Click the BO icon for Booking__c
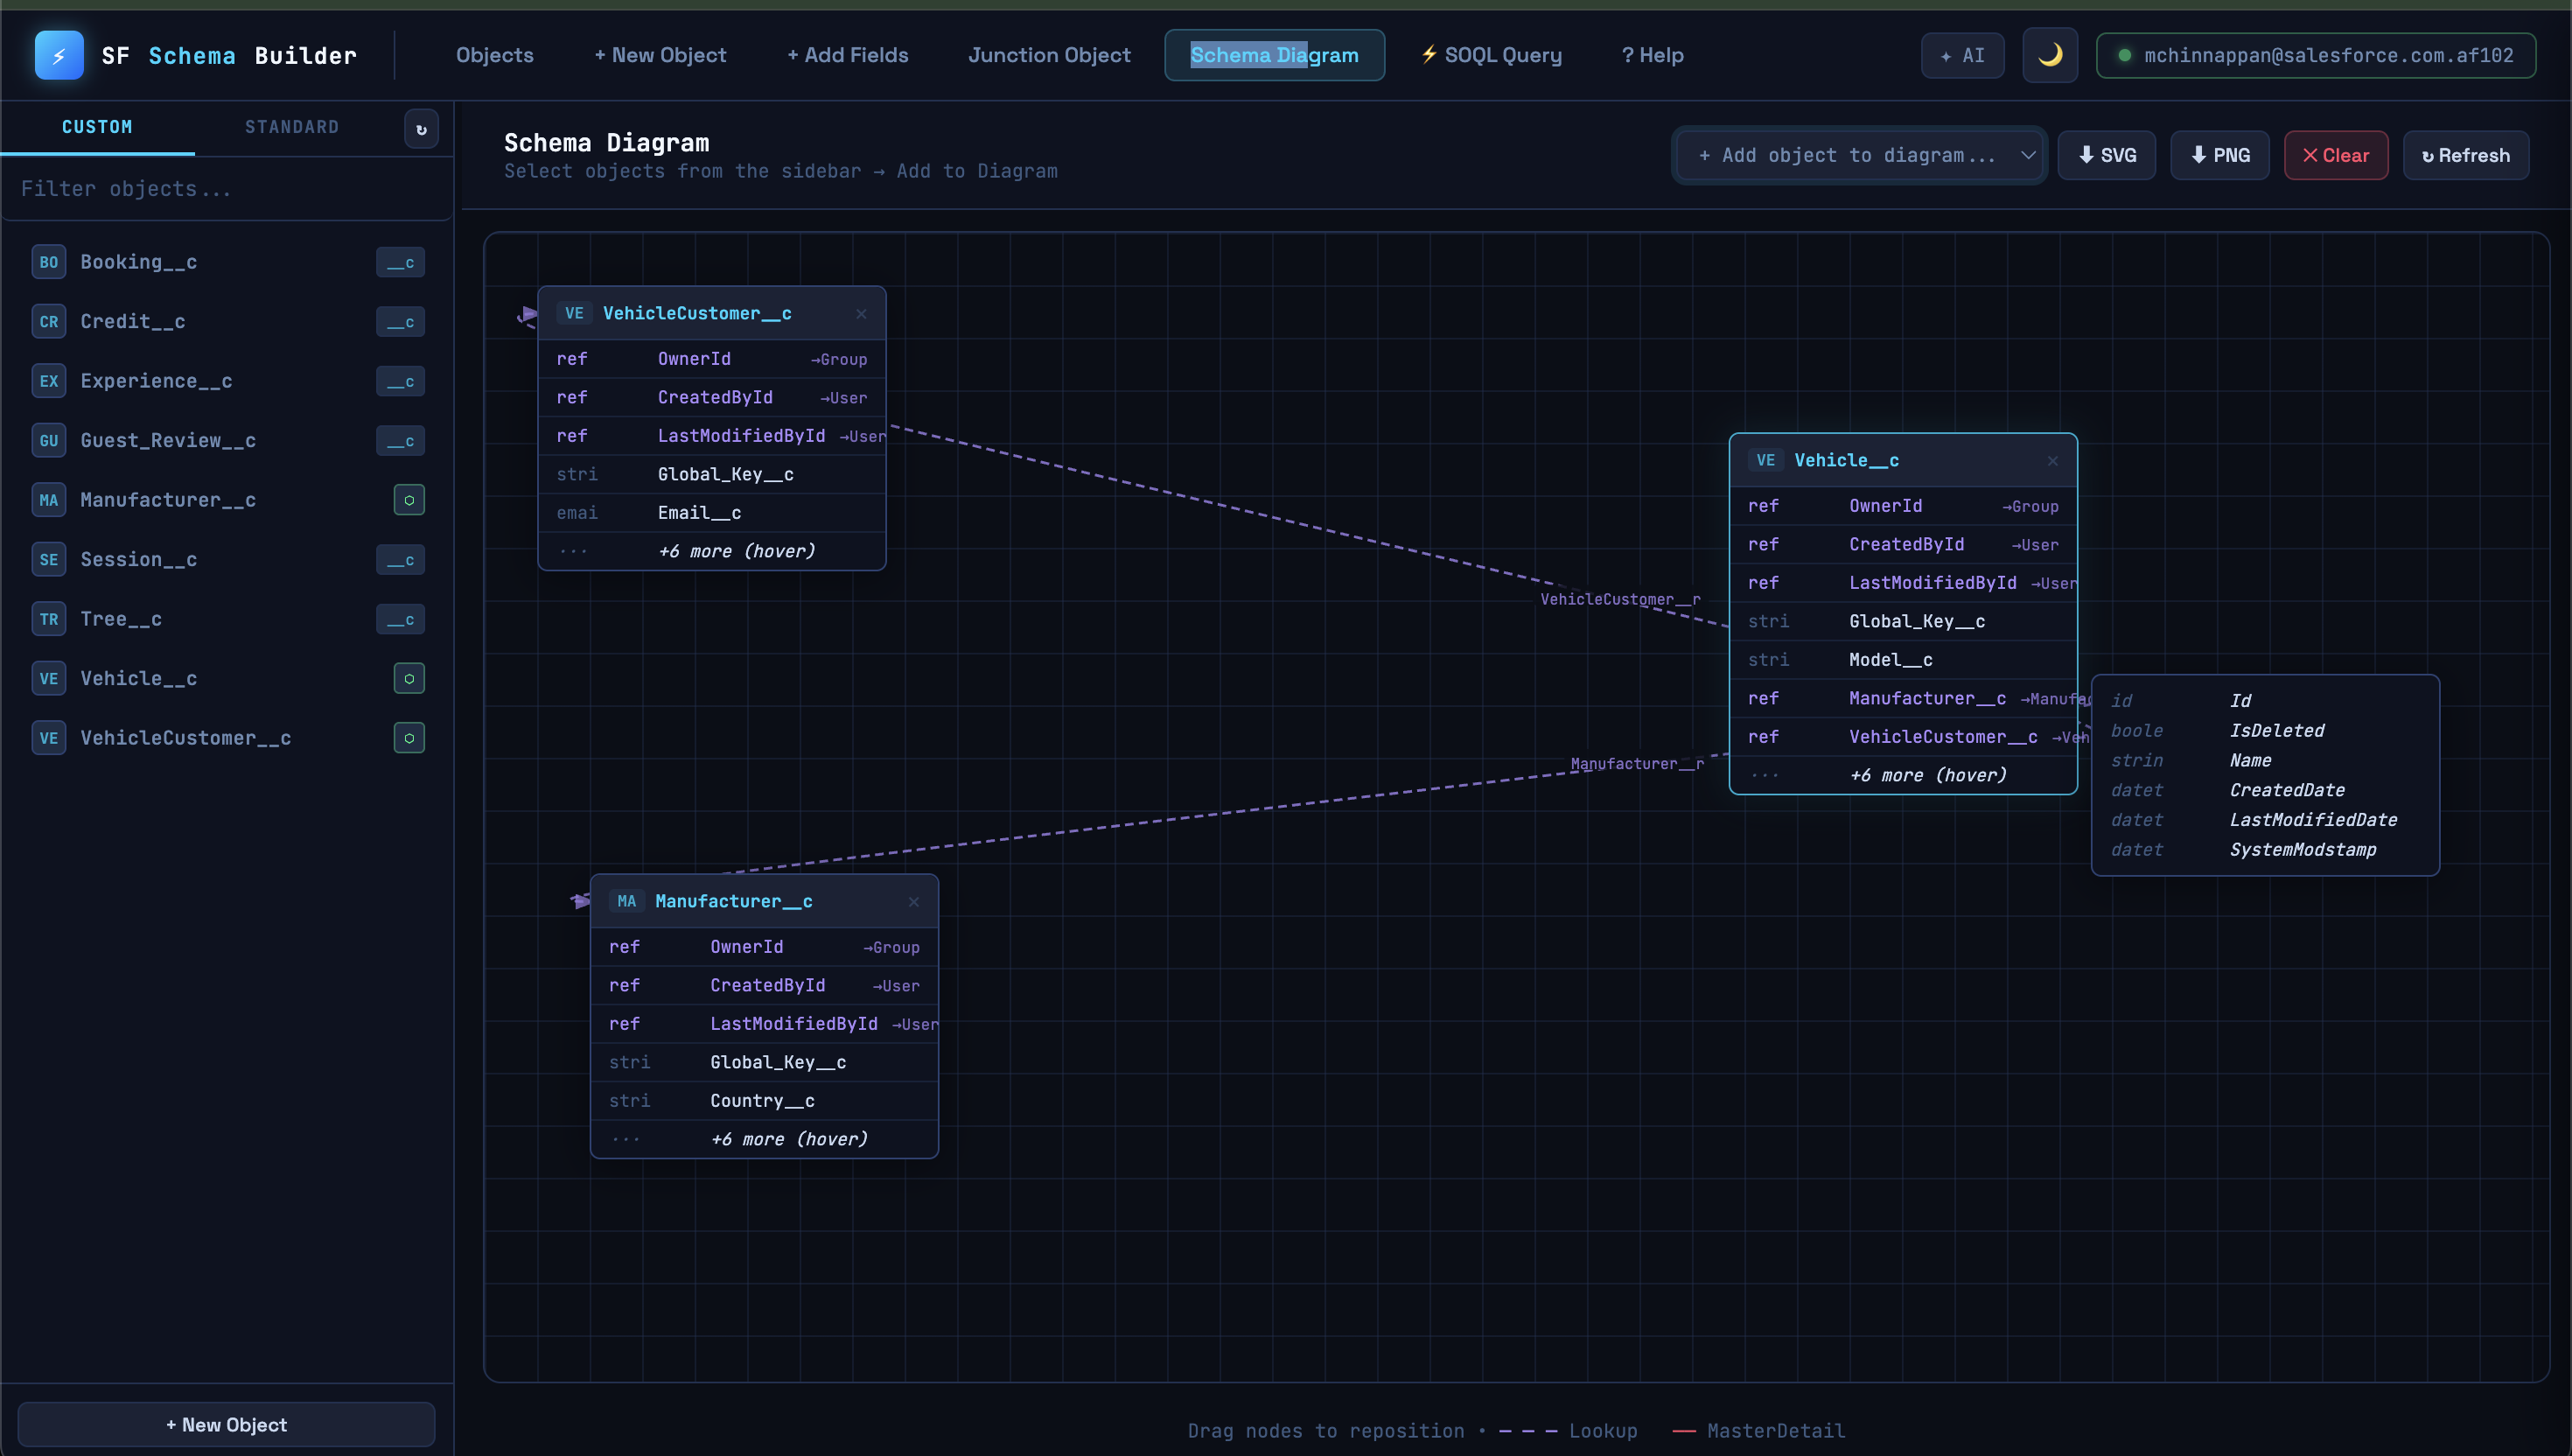2572x1456 pixels. pyautogui.click(x=49, y=262)
